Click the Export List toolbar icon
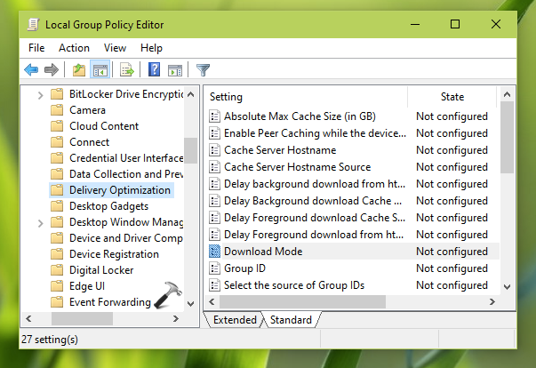This screenshot has height=368, width=536. coord(126,69)
